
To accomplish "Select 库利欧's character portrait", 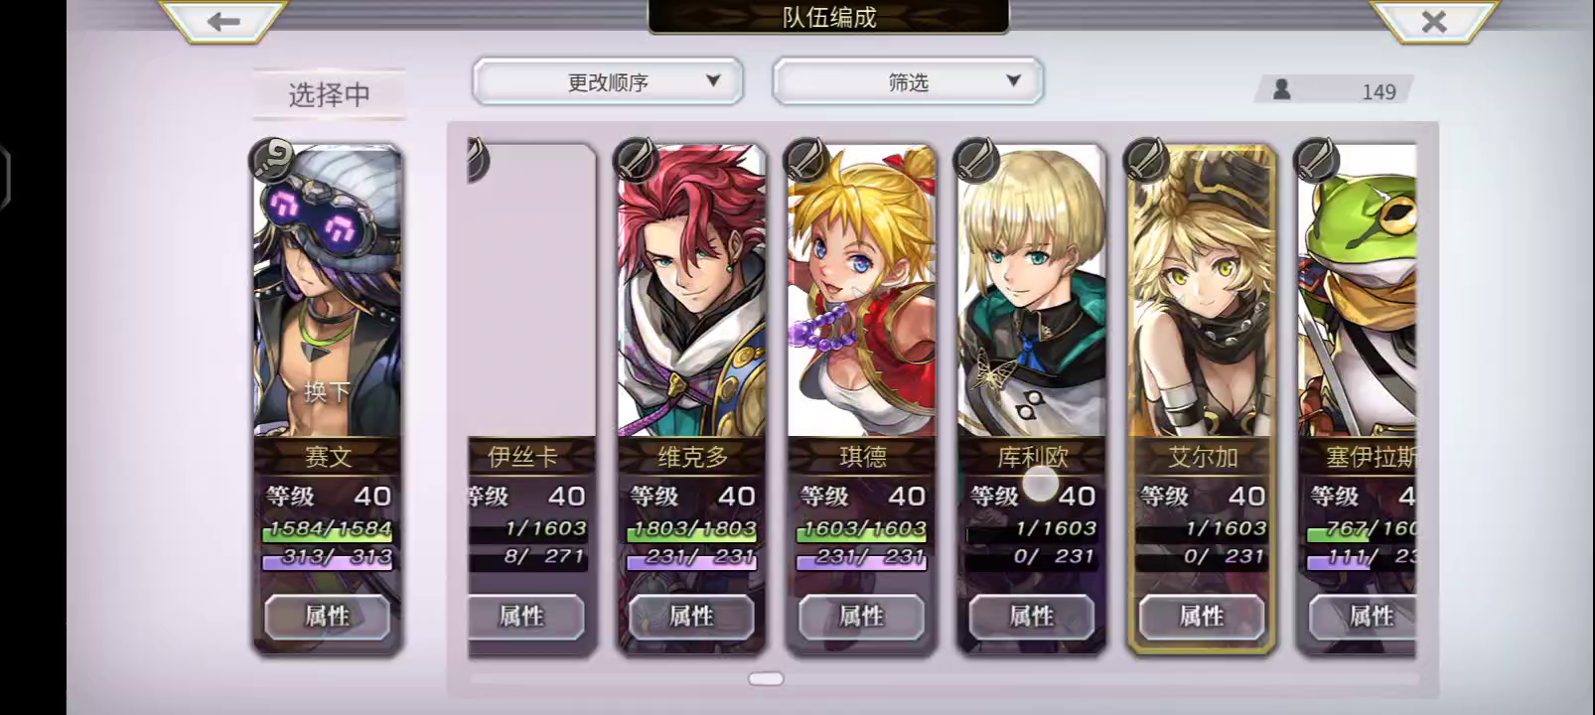I will [1031, 291].
